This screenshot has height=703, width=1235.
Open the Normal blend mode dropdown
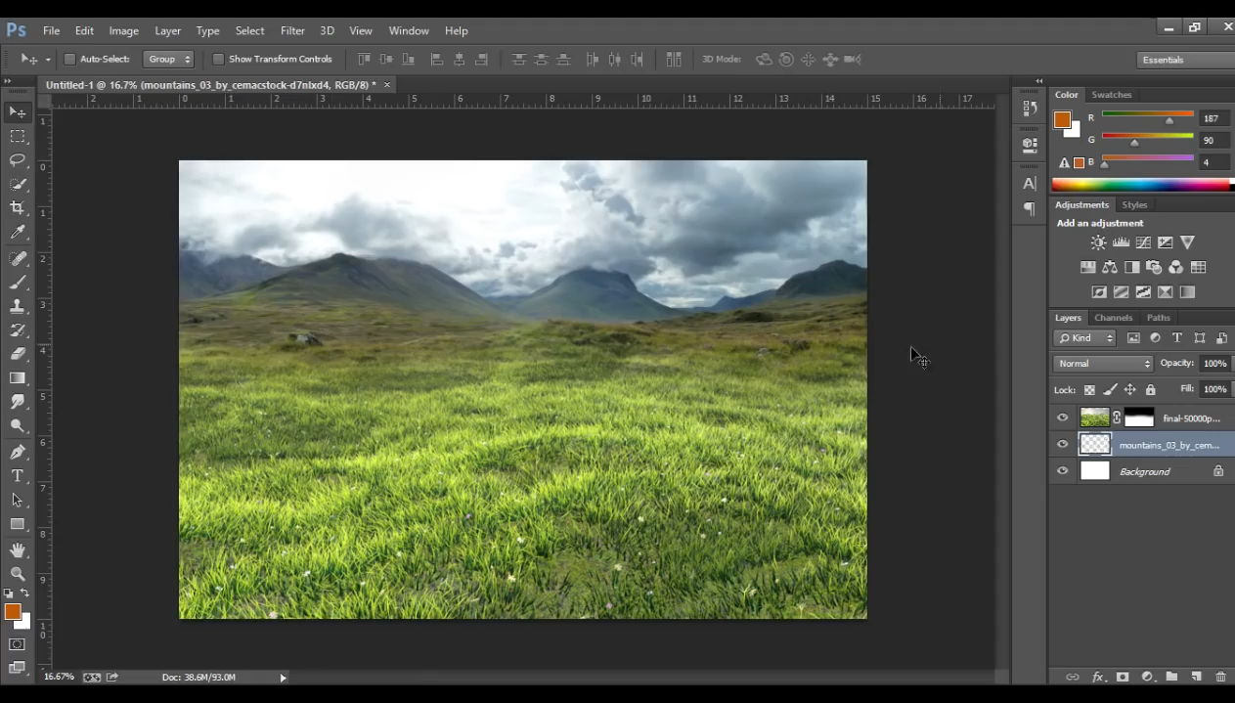(1103, 364)
